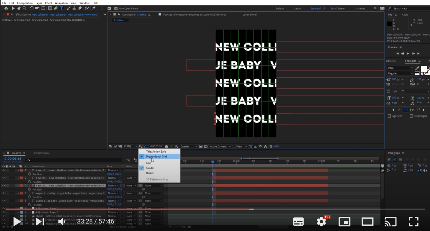This screenshot has width=430, height=231.
Task: Switch to Small Screen workspace
Action: click(x=338, y=8)
